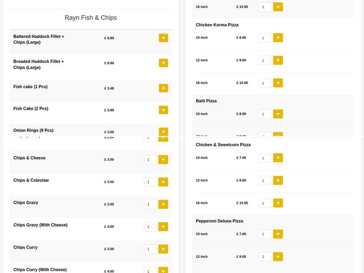The width and height of the screenshot is (364, 273).
Task: Add Fish cake (1 Pcs) to order
Action: [x=163, y=87]
